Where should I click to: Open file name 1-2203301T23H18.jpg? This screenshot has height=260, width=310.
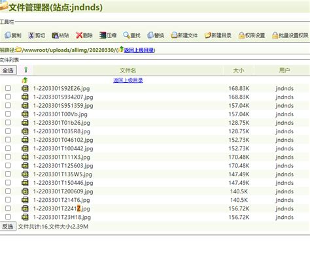click(x=62, y=218)
